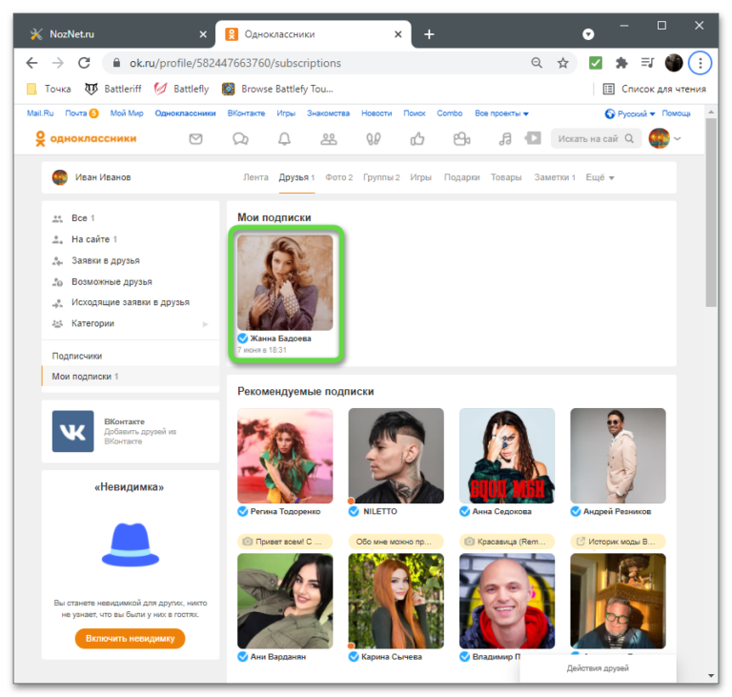The height and width of the screenshot is (697, 732).
Task: Open the tab search dropdown circle
Action: pyautogui.click(x=588, y=34)
